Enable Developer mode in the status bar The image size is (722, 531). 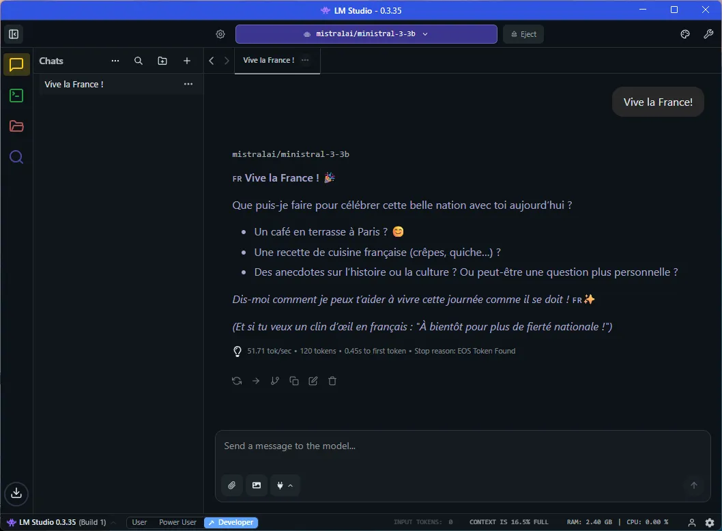tap(235, 522)
